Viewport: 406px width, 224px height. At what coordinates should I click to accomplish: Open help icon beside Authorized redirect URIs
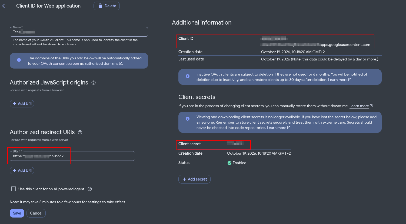click(x=80, y=132)
